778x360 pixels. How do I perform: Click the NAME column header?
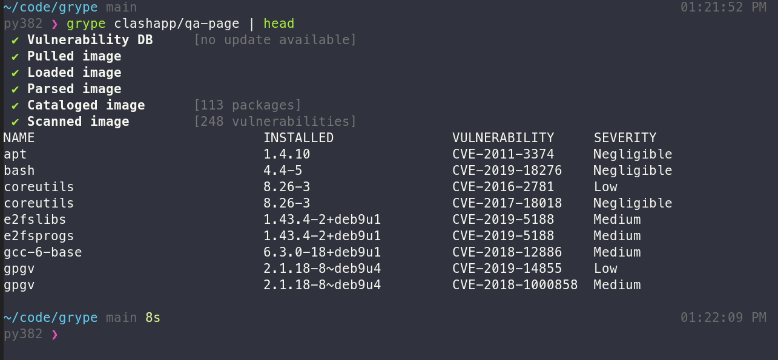tap(19, 138)
